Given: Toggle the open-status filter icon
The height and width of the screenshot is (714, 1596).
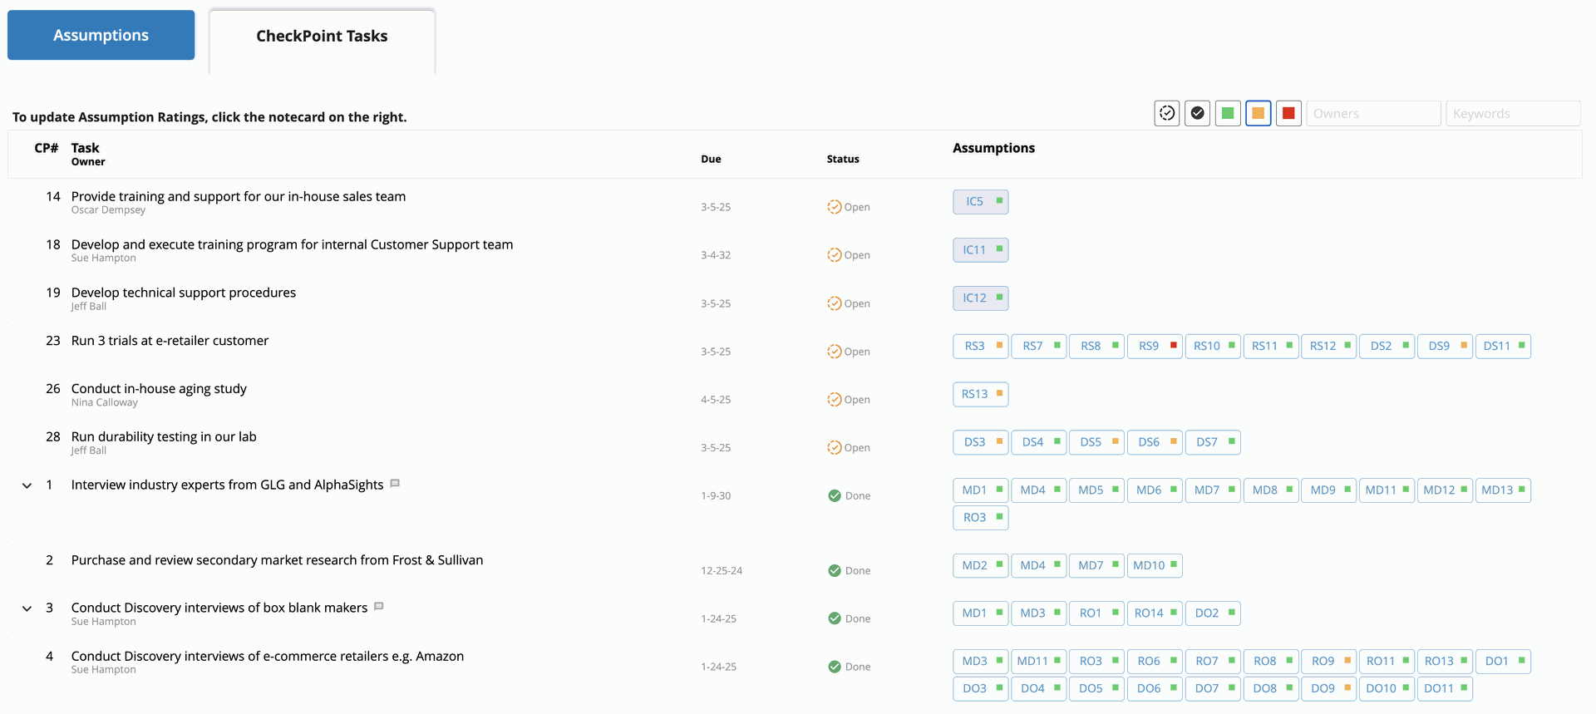Looking at the screenshot, I should 1167,113.
